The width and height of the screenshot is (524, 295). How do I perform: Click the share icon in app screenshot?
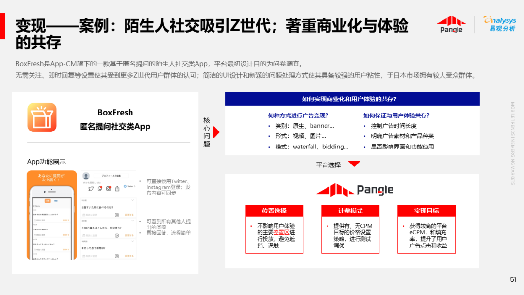(117, 189)
